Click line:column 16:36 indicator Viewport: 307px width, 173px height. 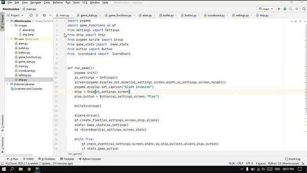click(231, 163)
